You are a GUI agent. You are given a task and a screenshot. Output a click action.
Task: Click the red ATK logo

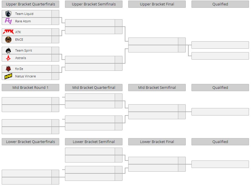[x=8, y=32]
